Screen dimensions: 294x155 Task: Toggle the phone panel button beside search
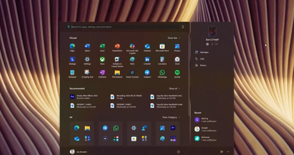click(x=183, y=27)
